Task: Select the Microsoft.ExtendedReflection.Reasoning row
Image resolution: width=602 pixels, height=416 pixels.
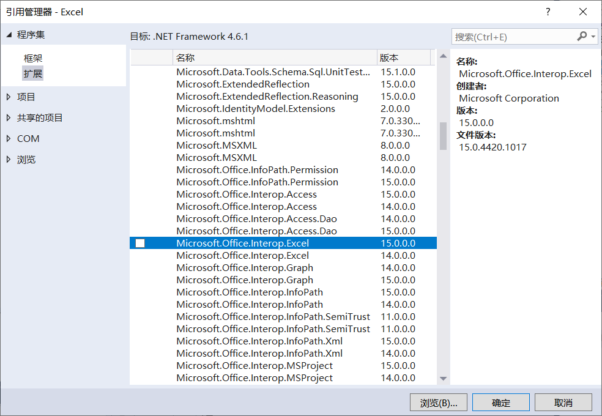Action: point(283,96)
